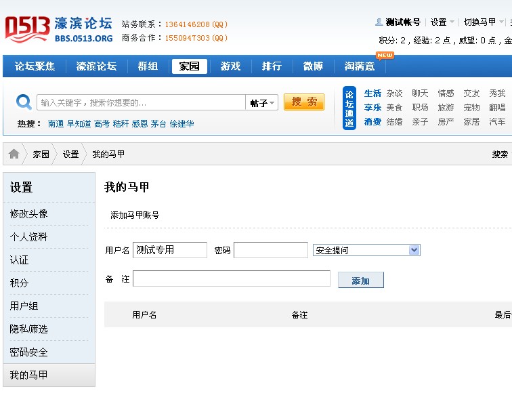The height and width of the screenshot is (393, 512).
Task: Expand the 切换马甲 dropdown
Action: point(484,22)
